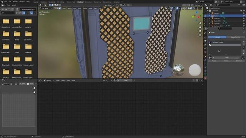Image resolution: width=246 pixels, height=138 pixels.
Task: Select the Camera item in outliner
Action: pos(217,13)
